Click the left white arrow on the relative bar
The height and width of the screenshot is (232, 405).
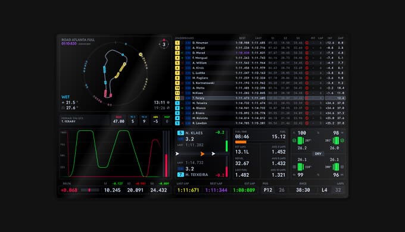pyautogui.click(x=177, y=154)
